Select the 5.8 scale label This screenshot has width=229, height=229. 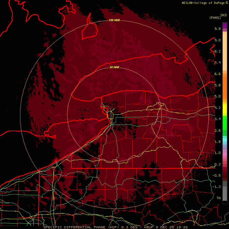point(218,85)
